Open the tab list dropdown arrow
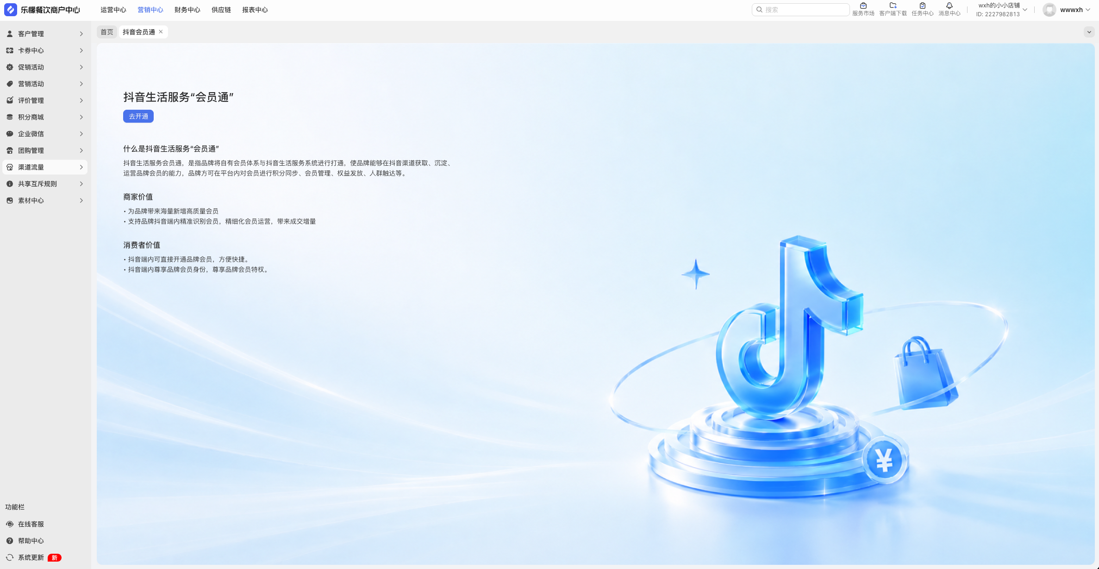Image resolution: width=1099 pixels, height=569 pixels. pos(1089,32)
